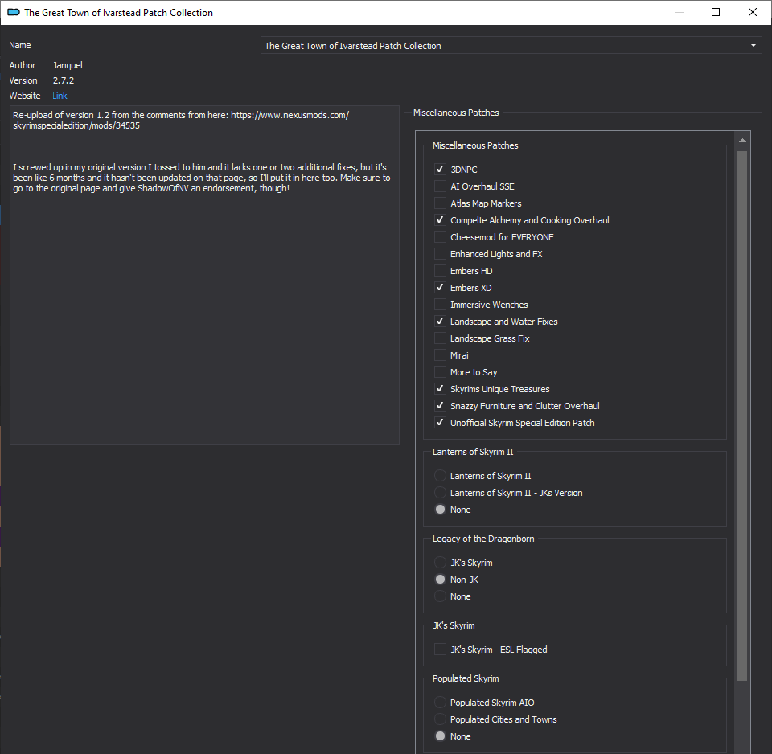
Task: Click the Name dropdown arrow
Action: pos(754,45)
